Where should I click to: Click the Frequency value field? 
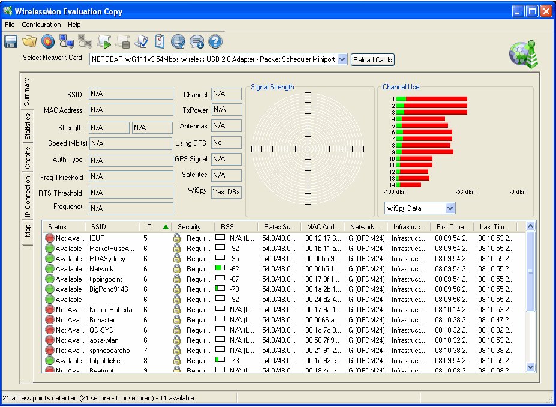[131, 208]
